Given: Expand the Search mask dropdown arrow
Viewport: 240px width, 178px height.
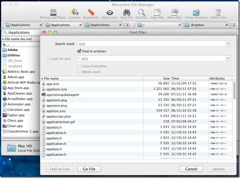Looking at the screenshot, I should click(228, 44).
